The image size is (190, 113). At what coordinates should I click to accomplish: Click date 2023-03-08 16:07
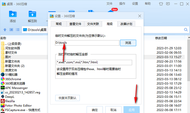pos(169,105)
